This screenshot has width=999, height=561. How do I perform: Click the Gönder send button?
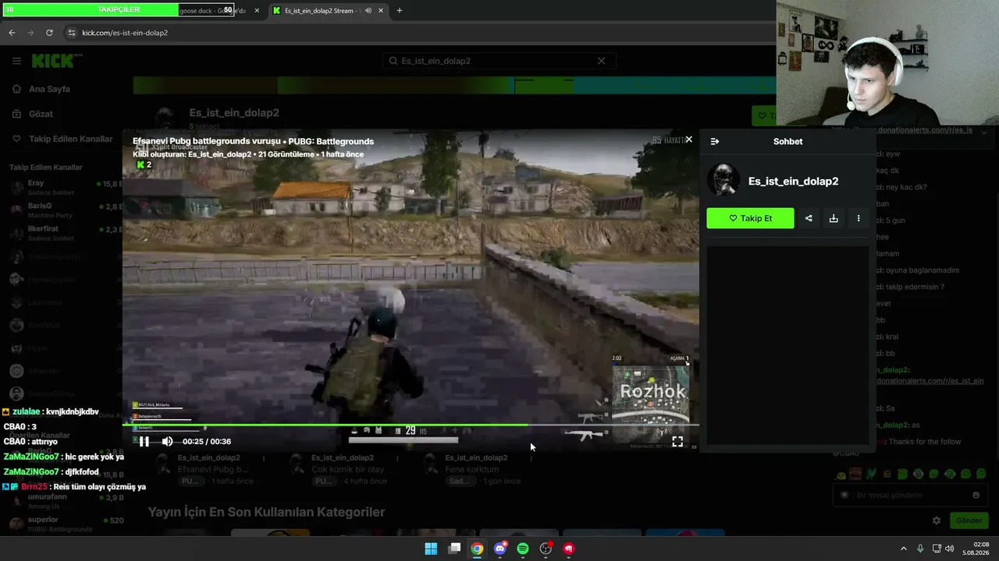[x=969, y=520]
